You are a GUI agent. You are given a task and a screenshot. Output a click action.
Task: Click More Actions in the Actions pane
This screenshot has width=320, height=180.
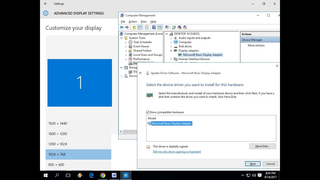tap(256, 45)
